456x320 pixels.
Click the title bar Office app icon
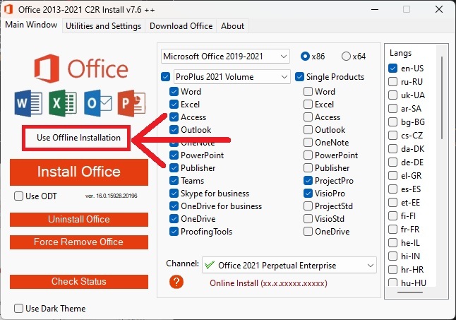pos(8,9)
